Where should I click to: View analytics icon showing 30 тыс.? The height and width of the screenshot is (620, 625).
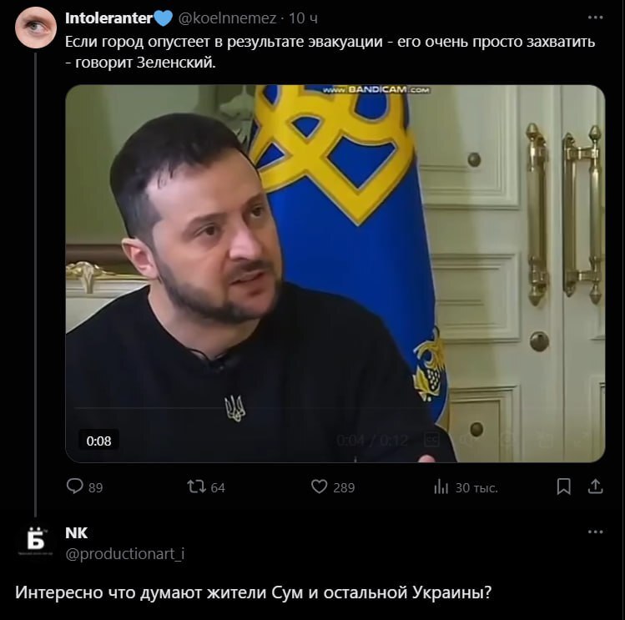[441, 487]
